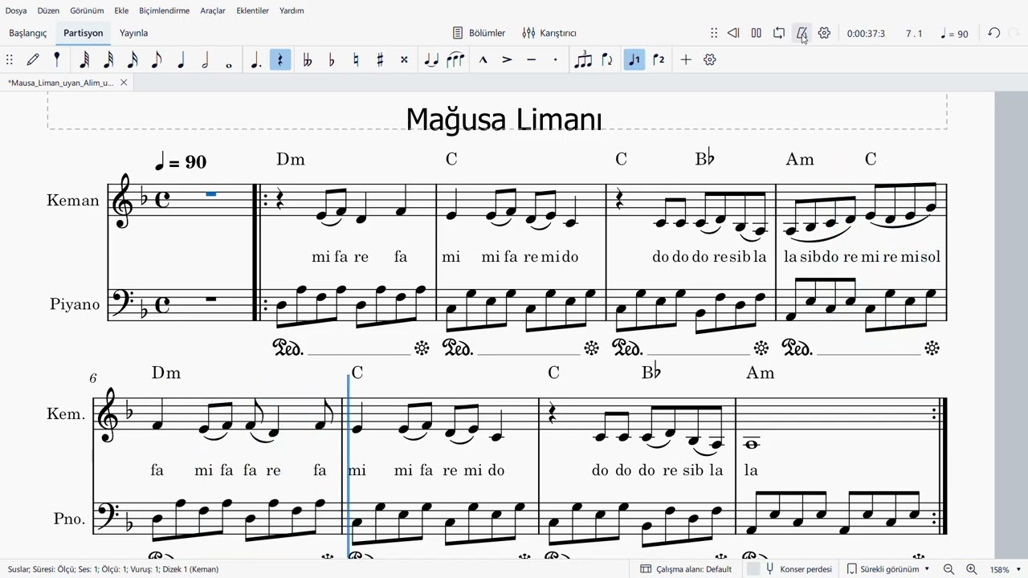Viewport: 1028px width, 578px height.
Task: Switch to voice 2
Action: (659, 59)
